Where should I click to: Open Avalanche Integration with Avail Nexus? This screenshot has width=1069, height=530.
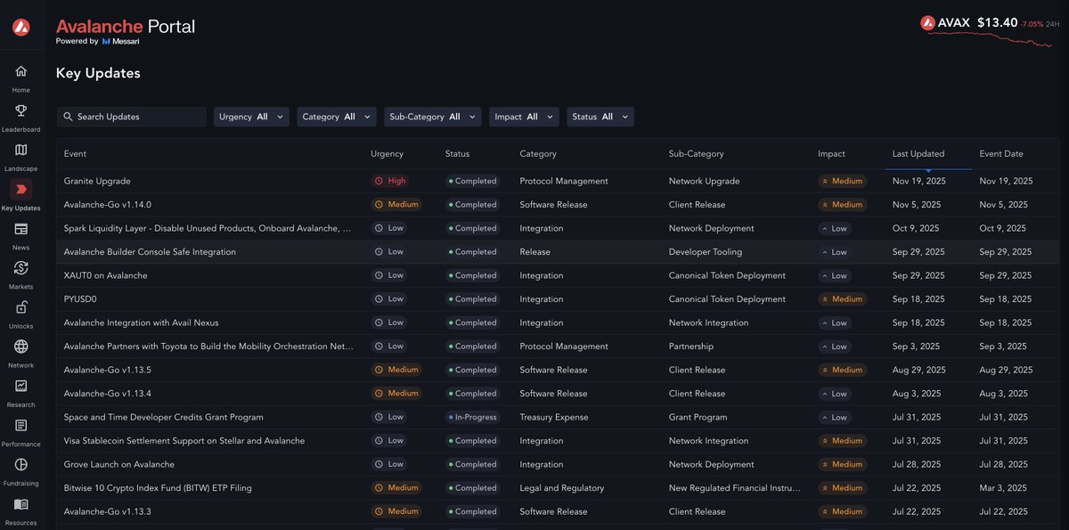pyautogui.click(x=141, y=322)
